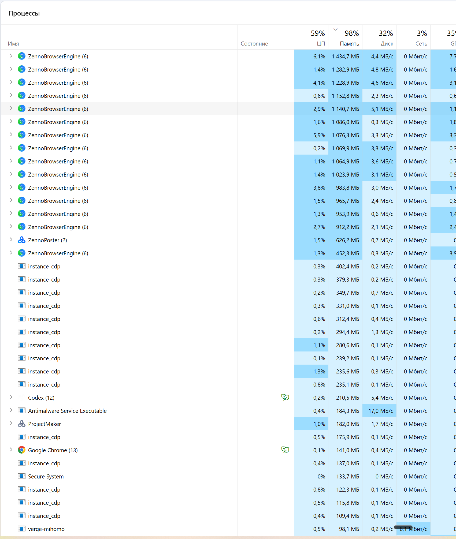
Task: Expand the ZennoBrowserEngine group using 1 064,9 МБ
Action: tap(11, 161)
